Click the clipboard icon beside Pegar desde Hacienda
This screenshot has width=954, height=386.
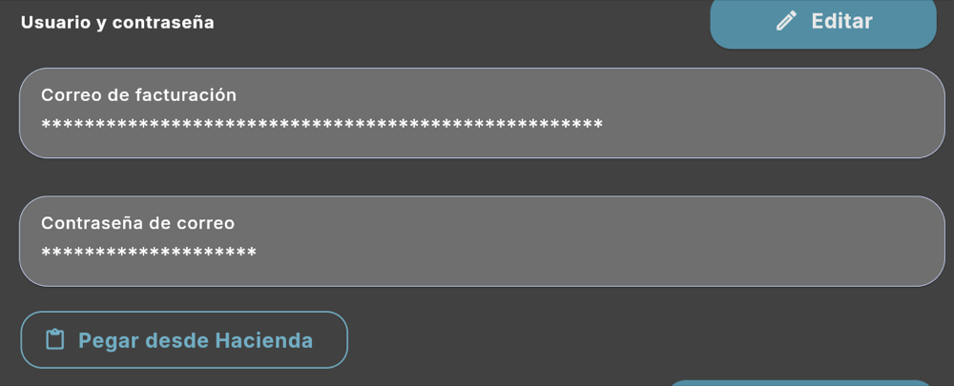click(x=55, y=340)
